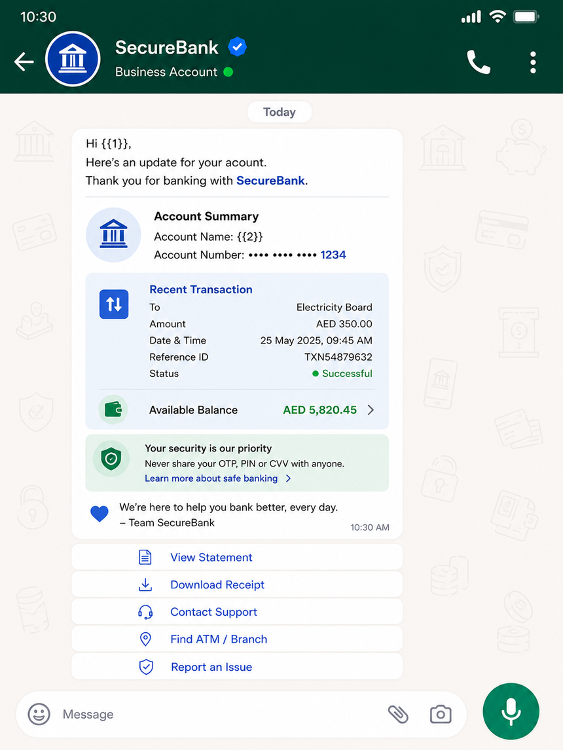Tap the paperclip attachment icon
This screenshot has height=750, width=563.
398,714
